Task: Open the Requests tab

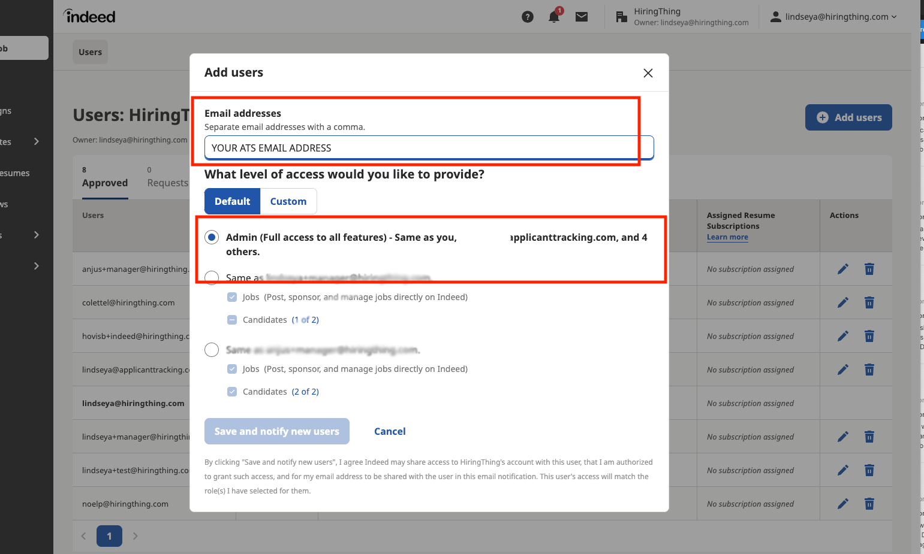Action: 167,178
